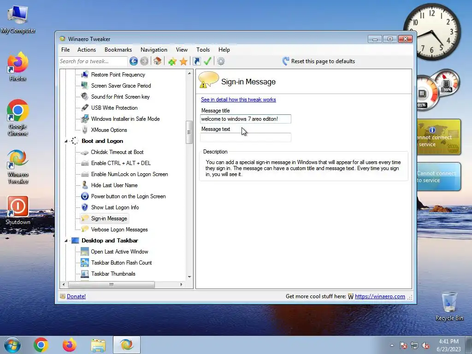Click Power button on the Login Screen icon
Viewport: 472px width, 354px height.
click(x=85, y=196)
